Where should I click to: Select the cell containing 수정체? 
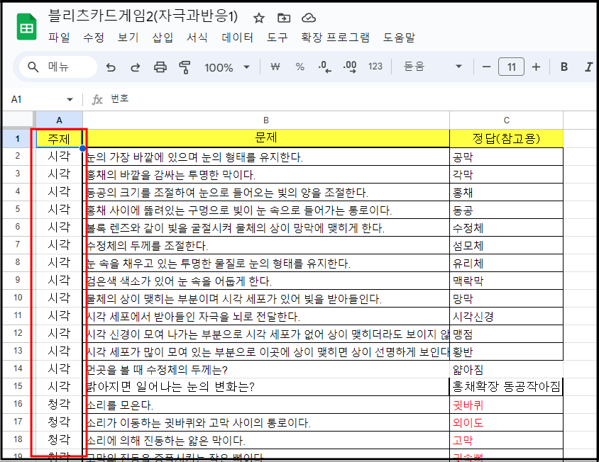point(506,227)
